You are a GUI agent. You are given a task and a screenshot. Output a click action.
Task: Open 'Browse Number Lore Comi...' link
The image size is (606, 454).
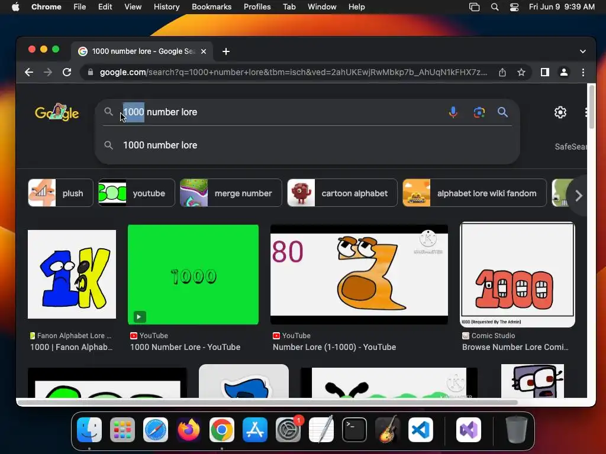pos(515,347)
